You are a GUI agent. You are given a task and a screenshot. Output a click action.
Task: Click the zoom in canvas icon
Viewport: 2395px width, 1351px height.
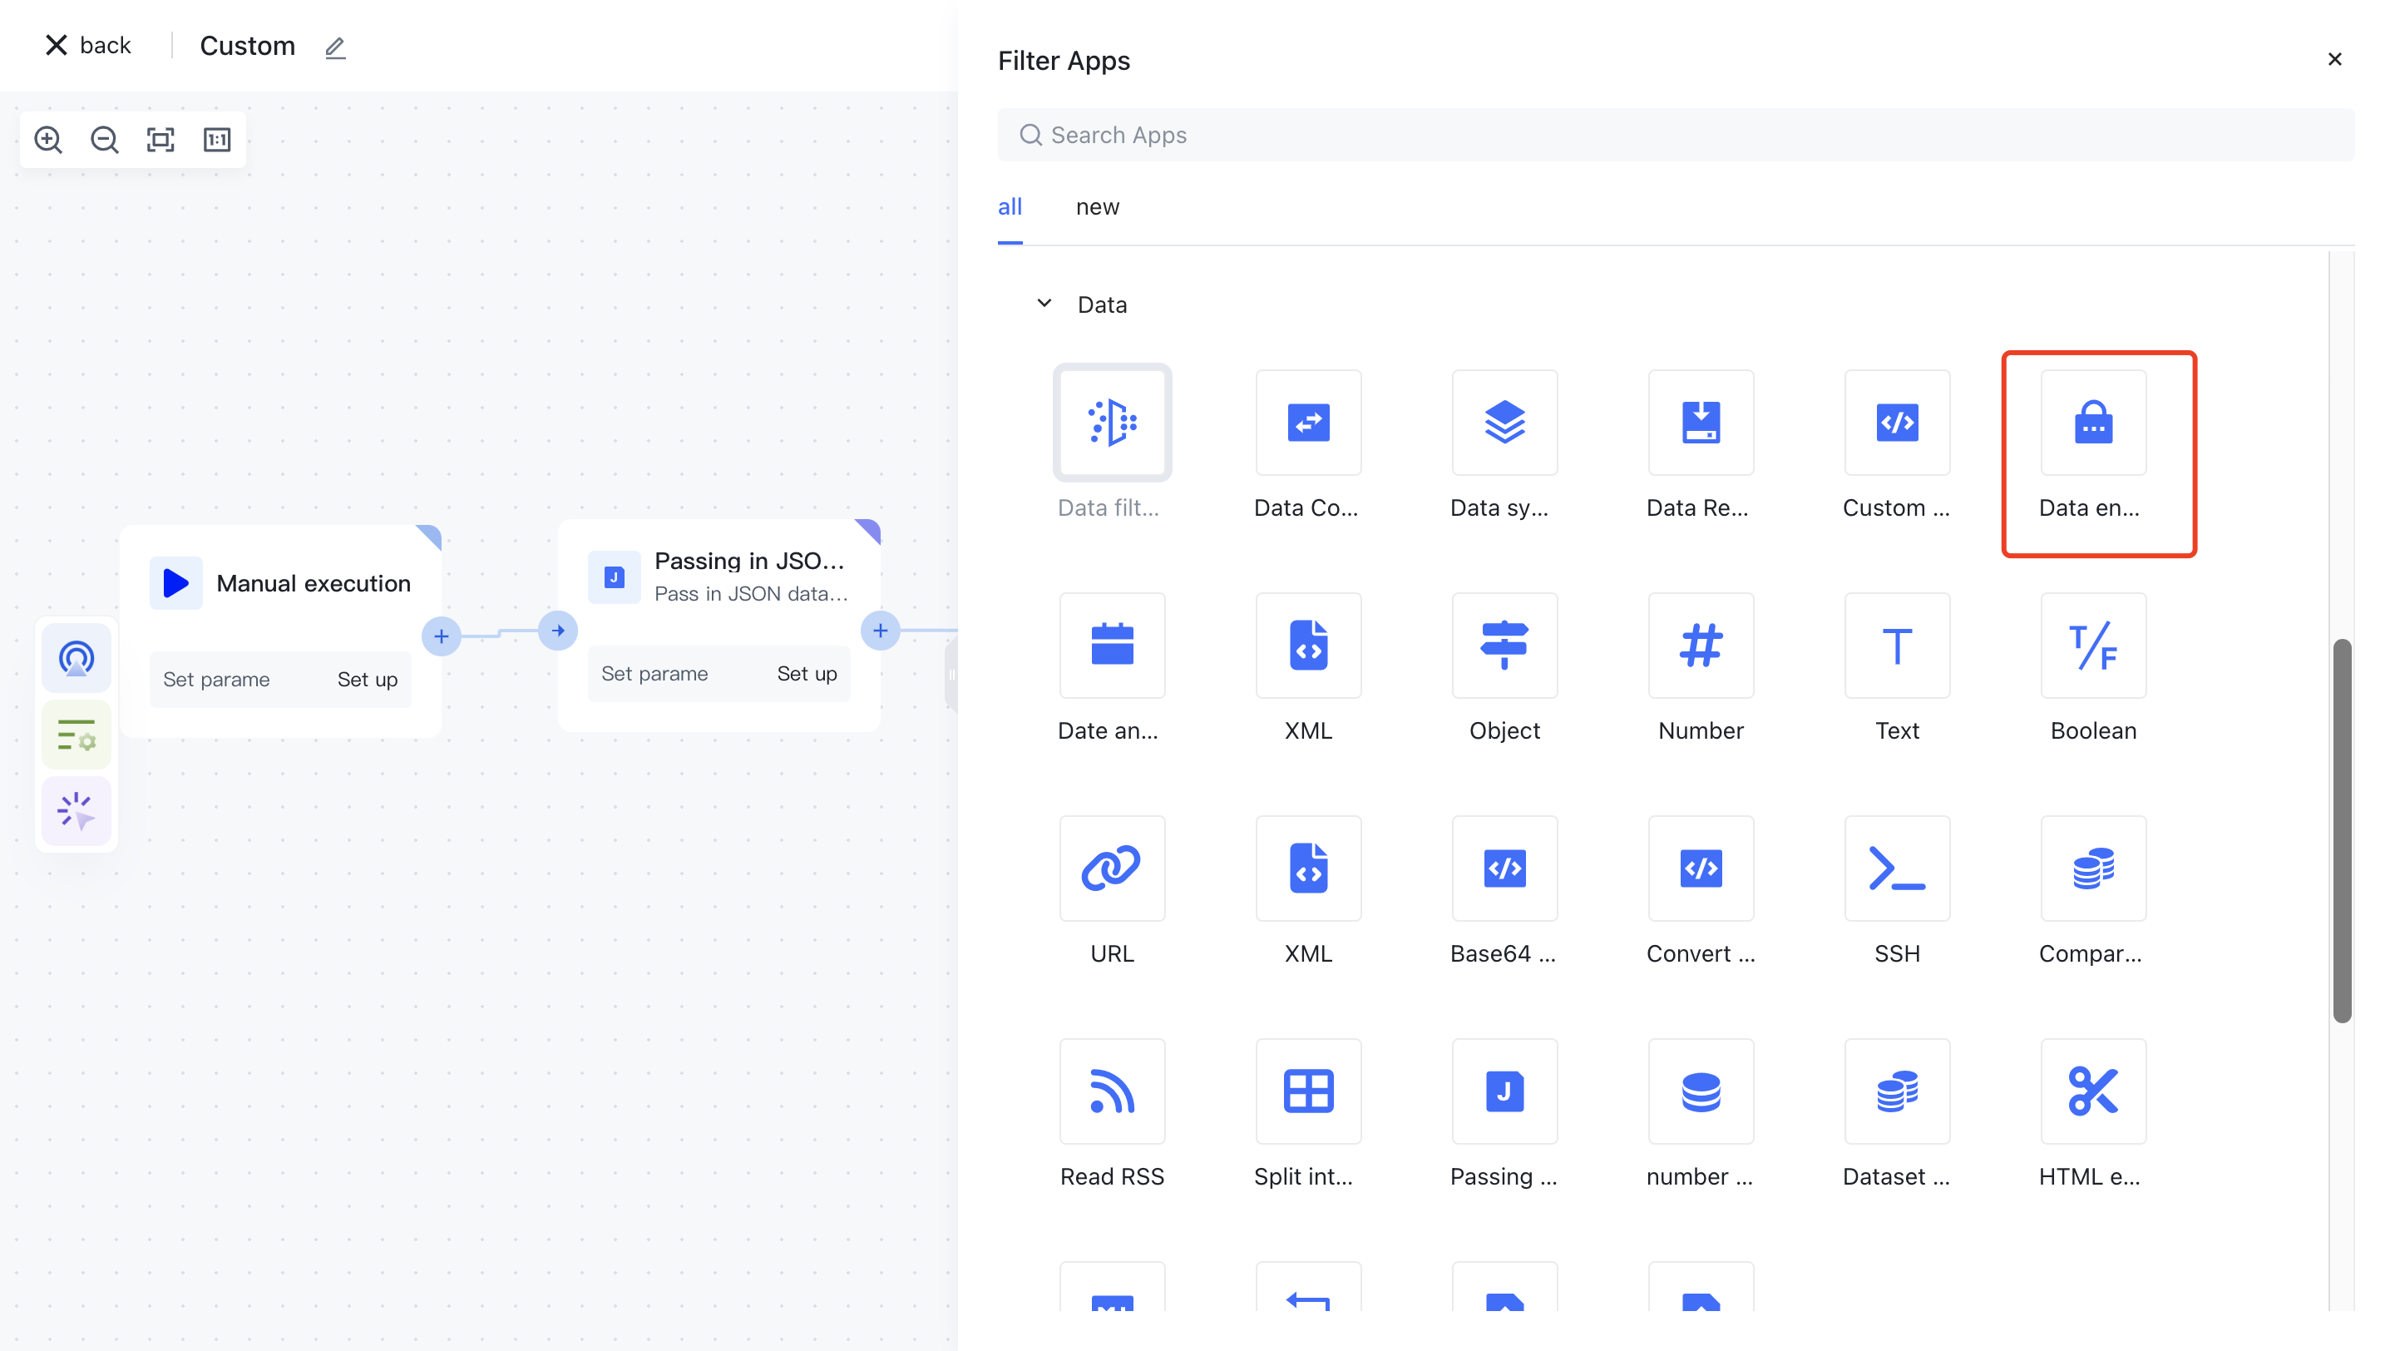point(48,140)
